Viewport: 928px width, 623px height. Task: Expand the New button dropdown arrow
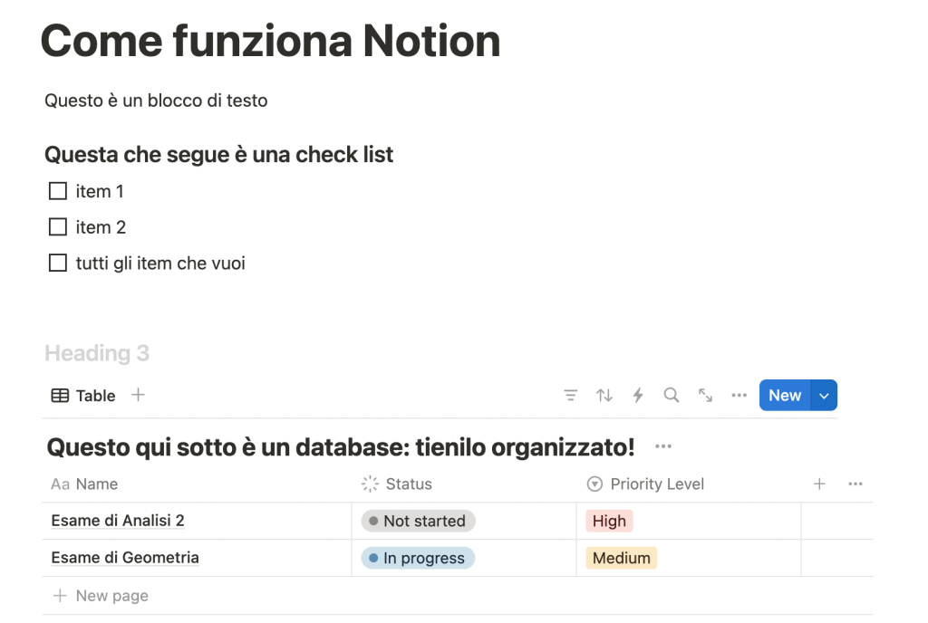[824, 396]
